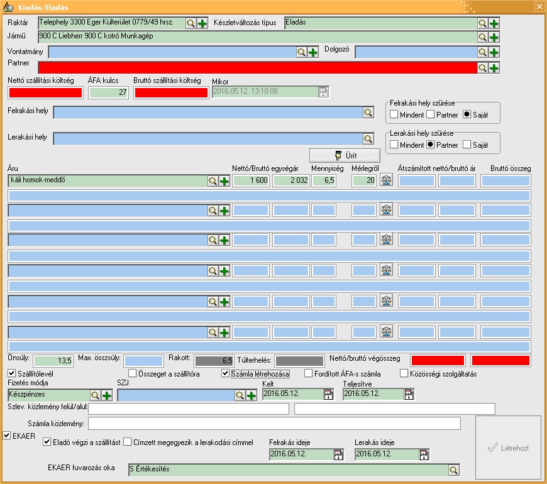Select Mindent in Felrakási hely szűrése
Image resolution: width=547 pixels, height=484 pixels.
pos(394,114)
